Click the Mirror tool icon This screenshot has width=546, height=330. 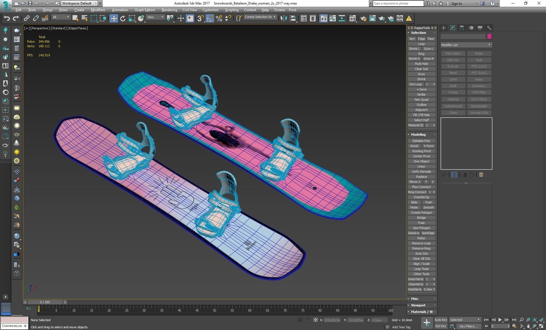284,18
